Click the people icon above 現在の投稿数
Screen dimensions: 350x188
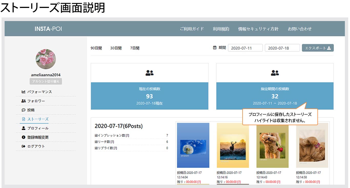149,73
